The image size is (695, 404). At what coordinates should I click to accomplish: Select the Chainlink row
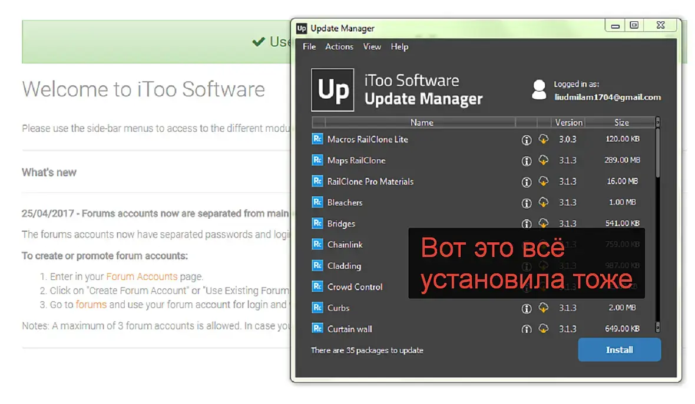click(483, 244)
